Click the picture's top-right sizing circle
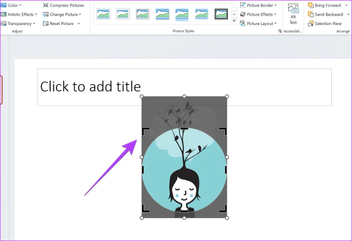 (227, 96)
